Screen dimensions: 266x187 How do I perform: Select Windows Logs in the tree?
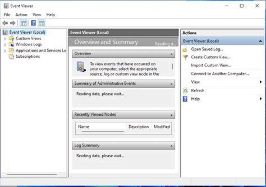tap(29, 44)
